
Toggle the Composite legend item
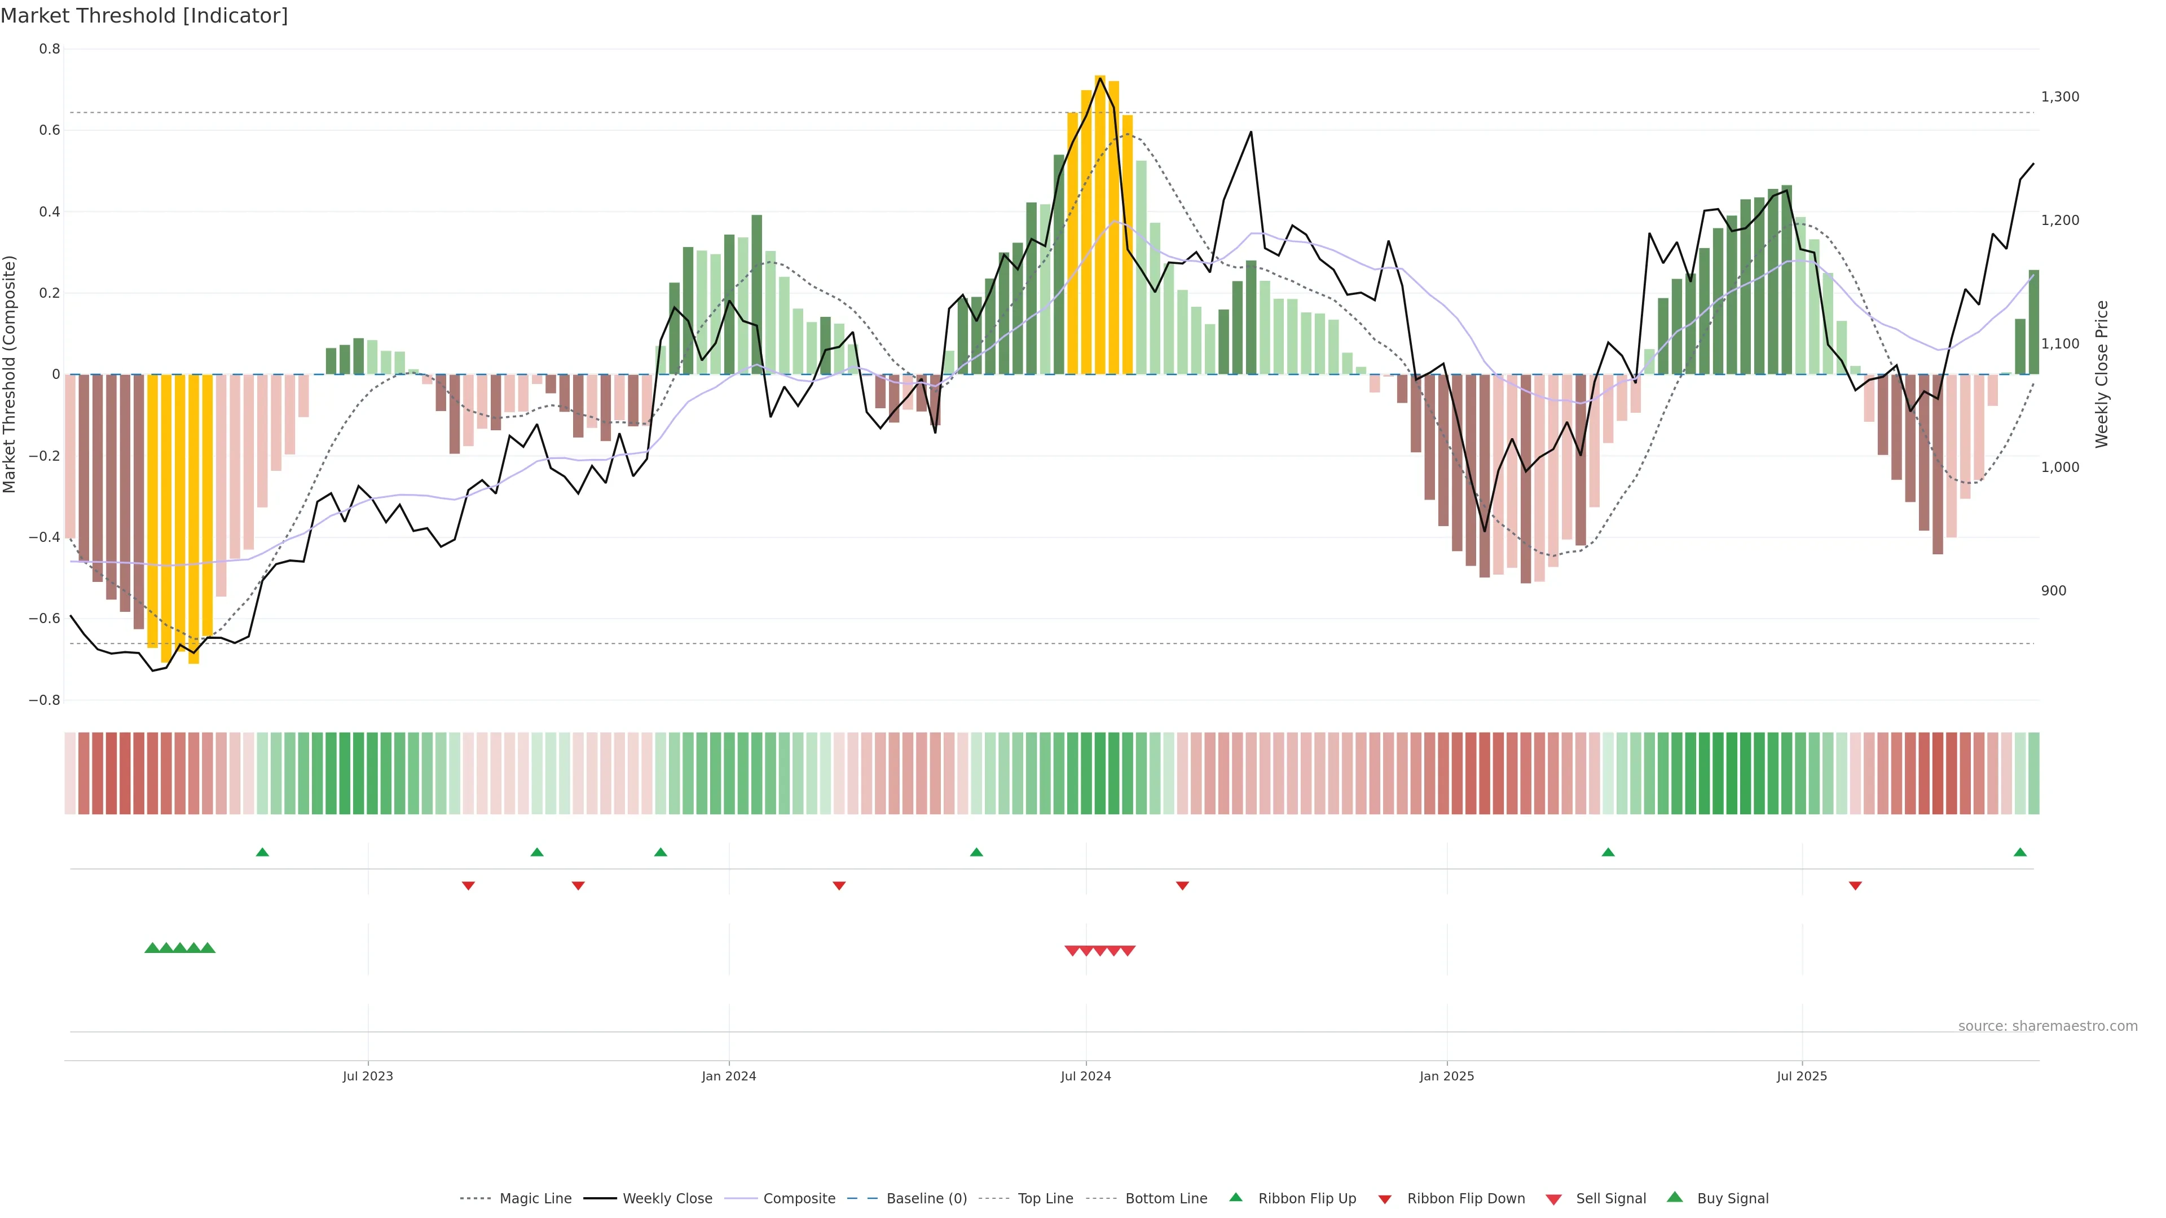799,1199
